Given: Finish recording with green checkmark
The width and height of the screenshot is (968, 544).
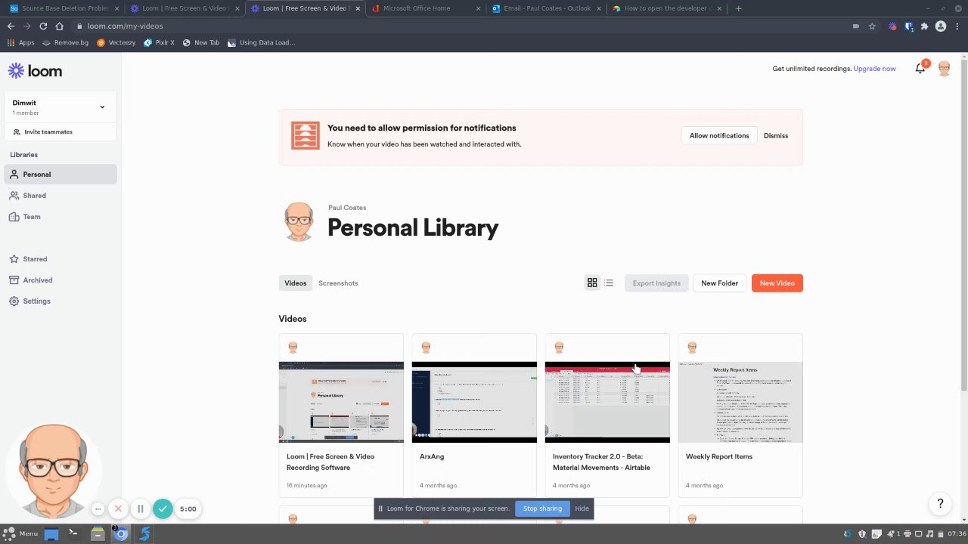Looking at the screenshot, I should (163, 509).
